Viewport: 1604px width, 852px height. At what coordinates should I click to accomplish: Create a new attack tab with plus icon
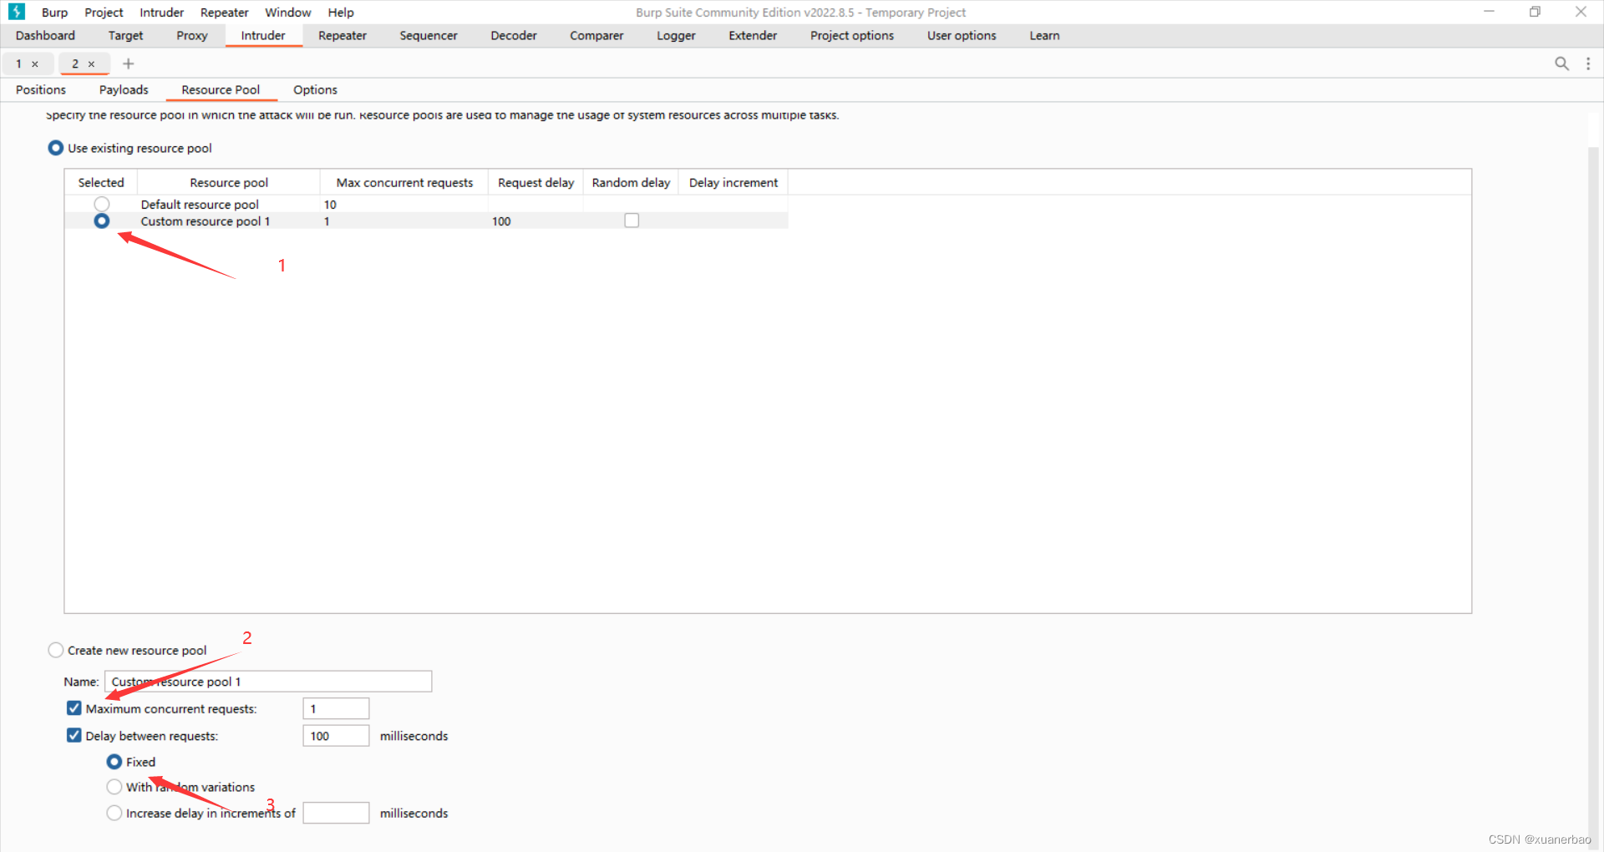point(128,63)
